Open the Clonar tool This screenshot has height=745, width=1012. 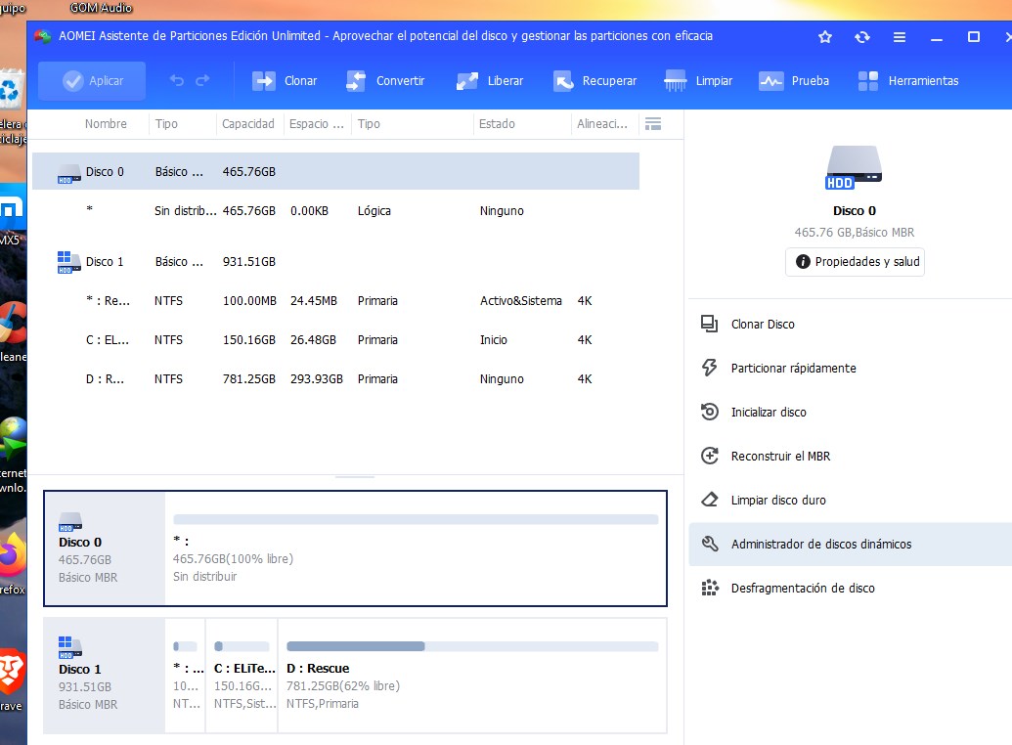pyautogui.click(x=285, y=81)
